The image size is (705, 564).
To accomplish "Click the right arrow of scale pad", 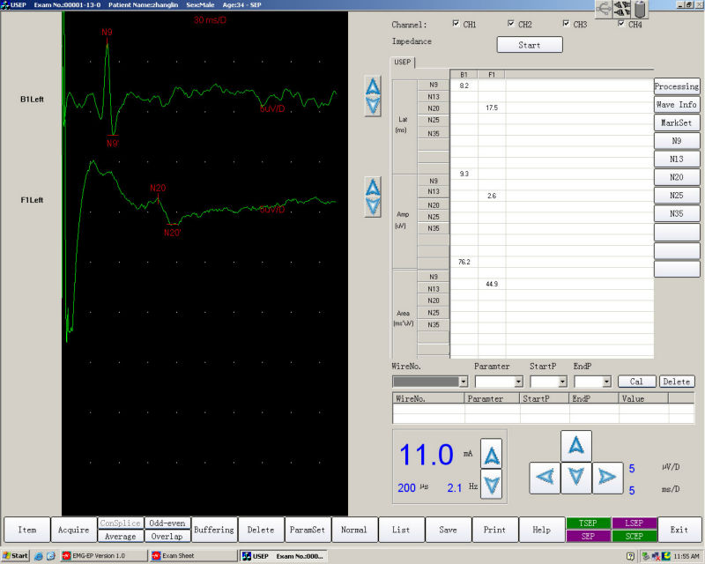I will pyautogui.click(x=607, y=478).
